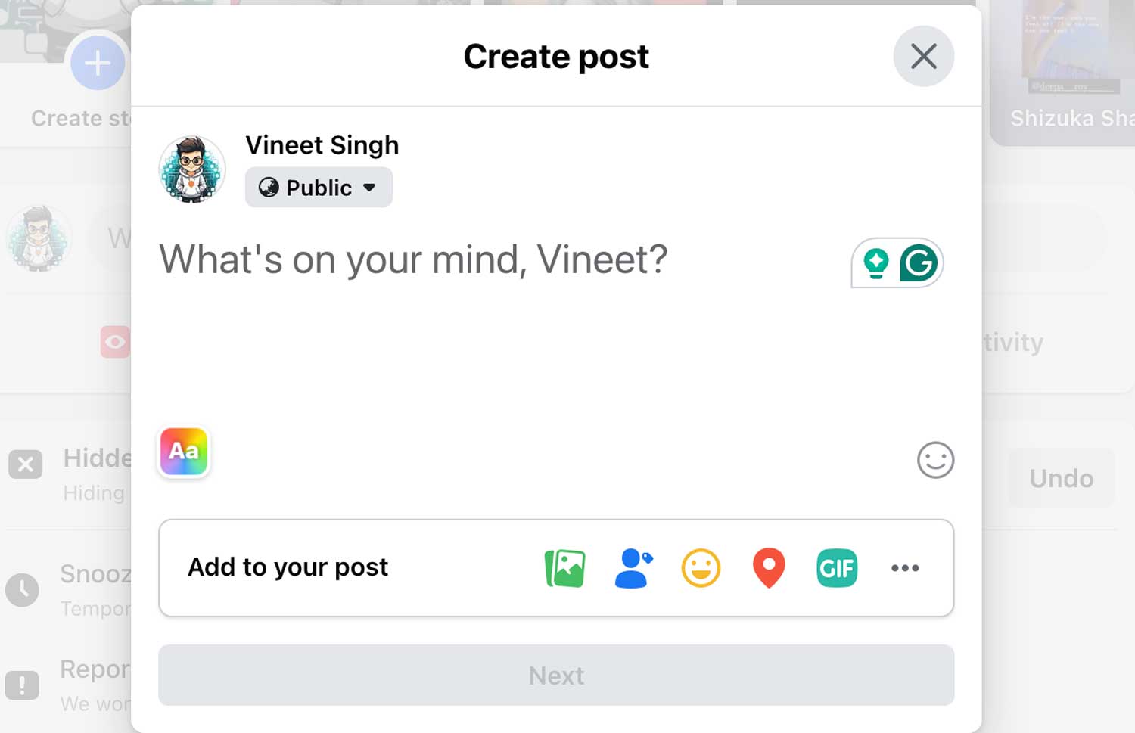This screenshot has height=733, width=1135.
Task: Add photos or videos to your post
Action: [x=564, y=568]
